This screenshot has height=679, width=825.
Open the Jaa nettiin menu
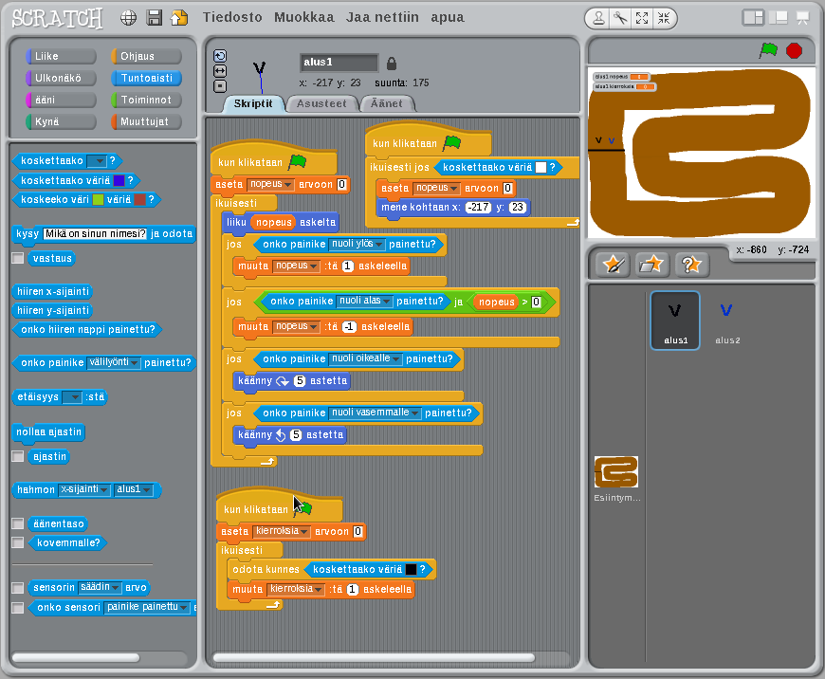pos(382,17)
